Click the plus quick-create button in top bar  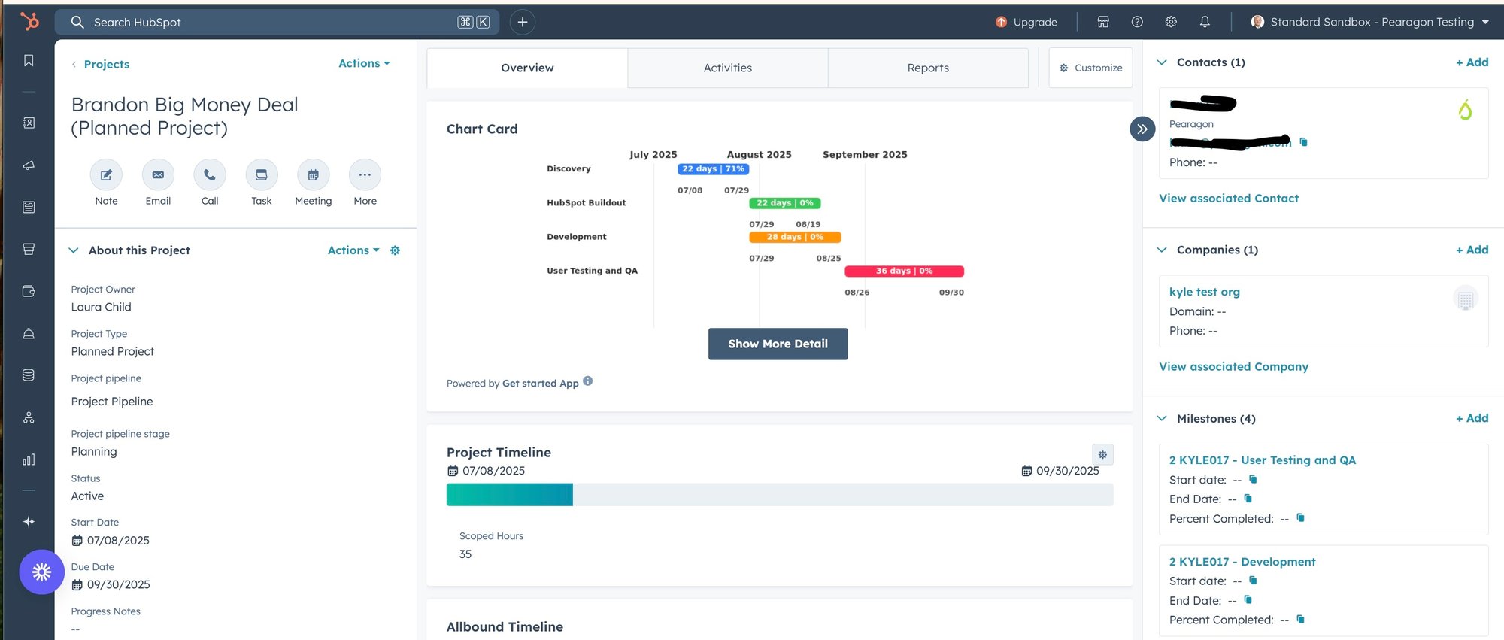tap(523, 22)
